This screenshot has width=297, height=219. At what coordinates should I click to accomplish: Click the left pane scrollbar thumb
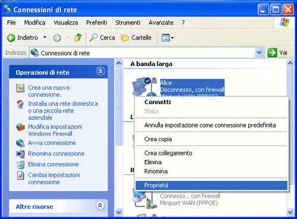click(x=119, y=107)
